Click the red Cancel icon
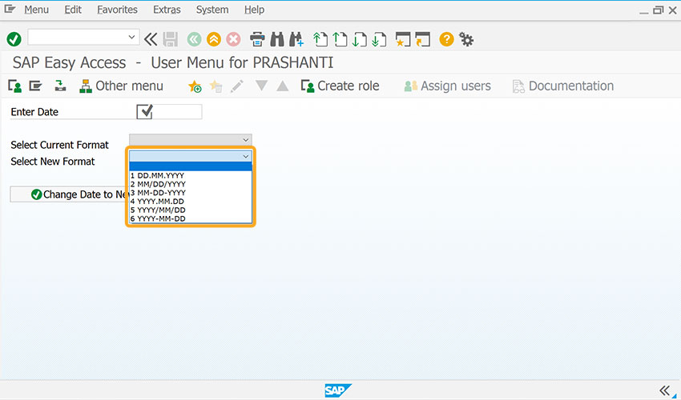Image resolution: width=681 pixels, height=400 pixels. (233, 39)
